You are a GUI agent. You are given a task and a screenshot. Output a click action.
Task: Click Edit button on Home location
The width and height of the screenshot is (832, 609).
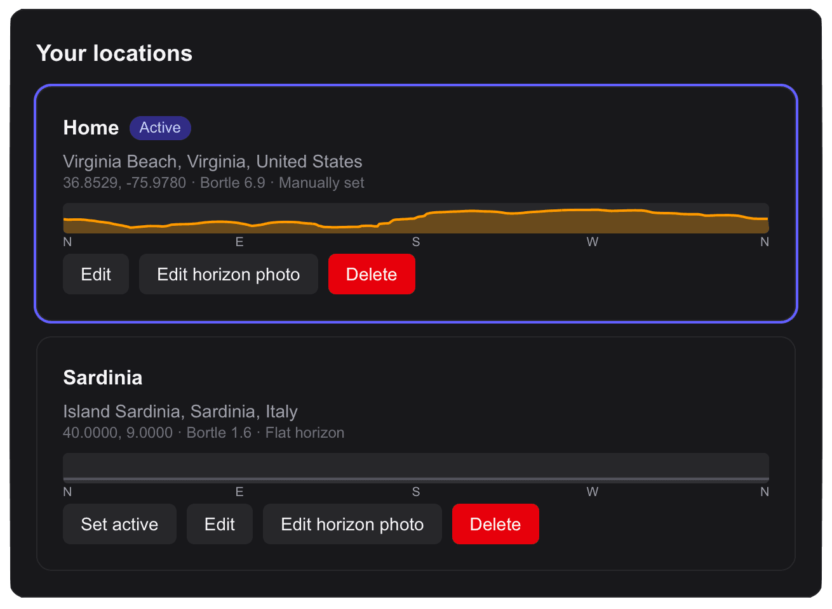click(96, 274)
